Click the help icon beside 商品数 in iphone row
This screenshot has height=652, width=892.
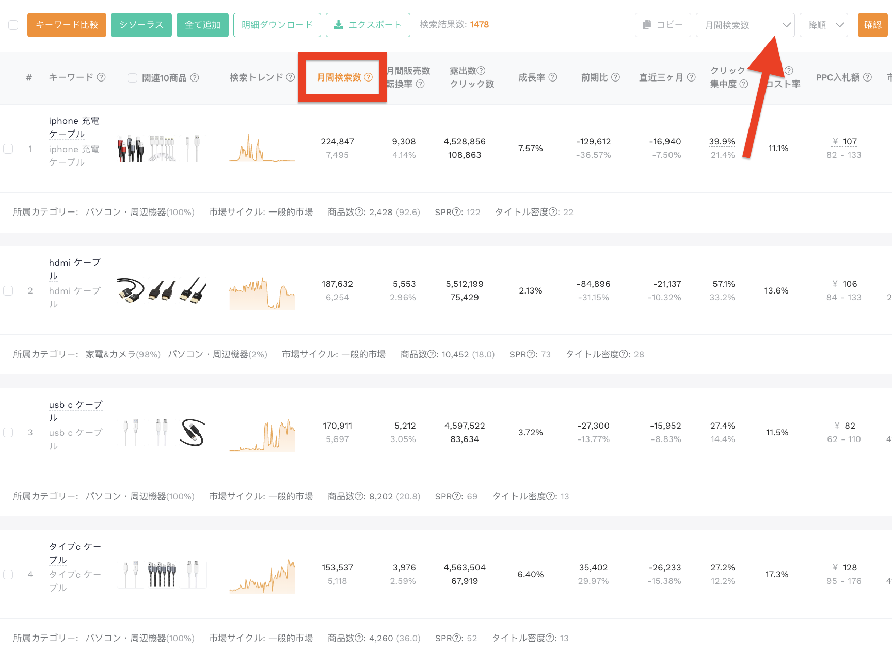coord(359,212)
